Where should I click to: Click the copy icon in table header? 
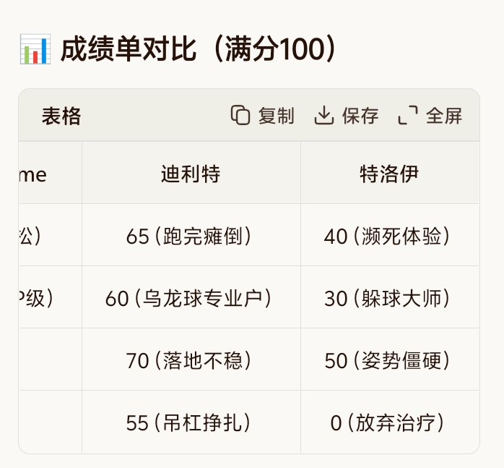(x=240, y=115)
